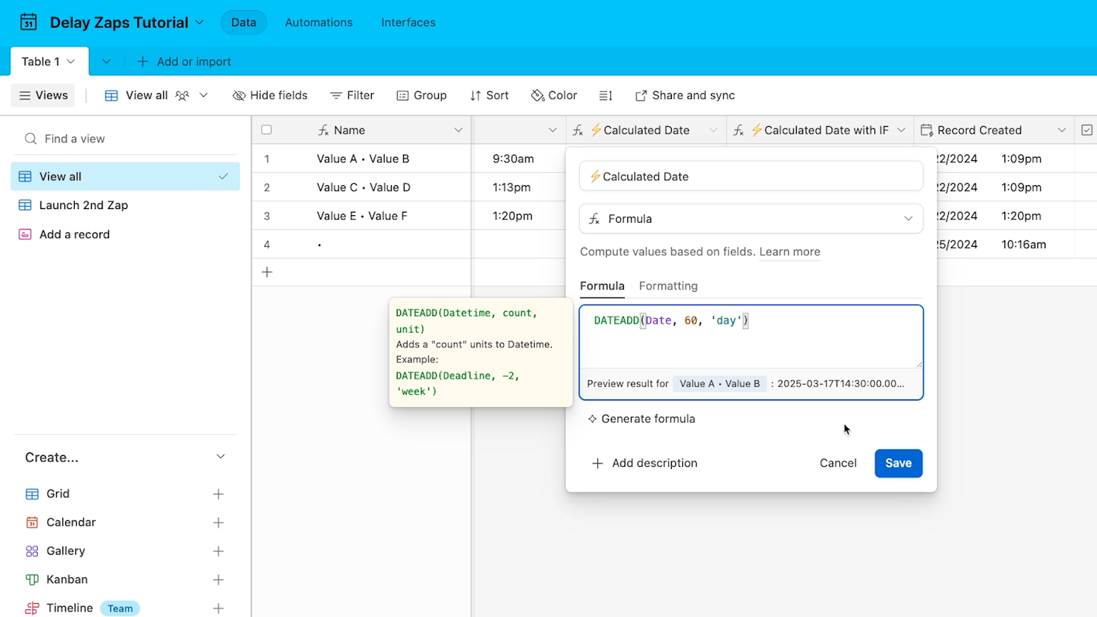This screenshot has width=1097, height=617.
Task: Click the checkbox field column header icon
Action: point(1087,130)
